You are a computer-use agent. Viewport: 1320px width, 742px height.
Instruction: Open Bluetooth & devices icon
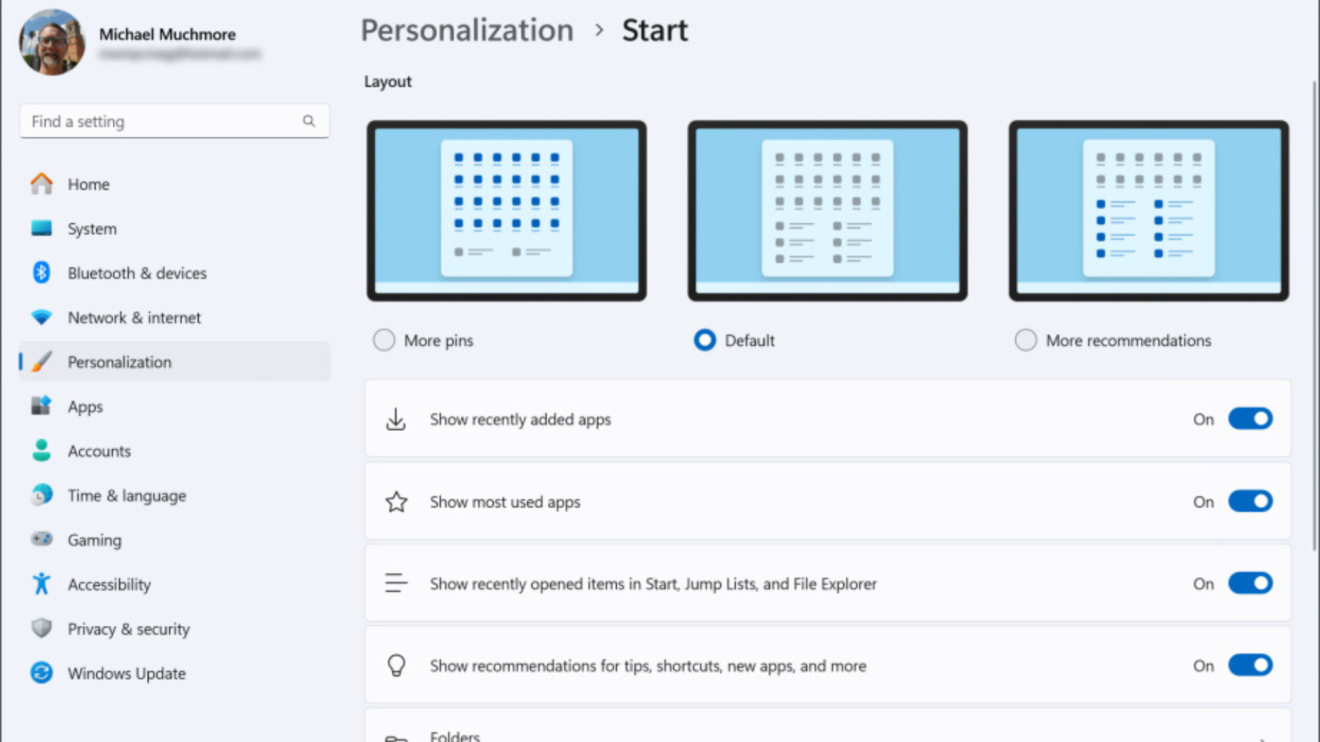point(41,273)
